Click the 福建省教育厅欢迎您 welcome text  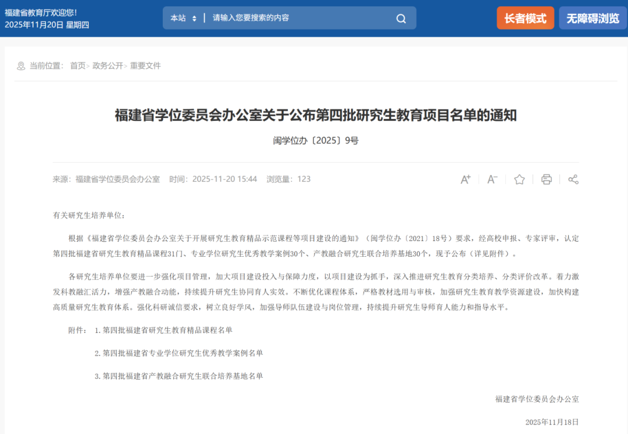click(x=41, y=12)
